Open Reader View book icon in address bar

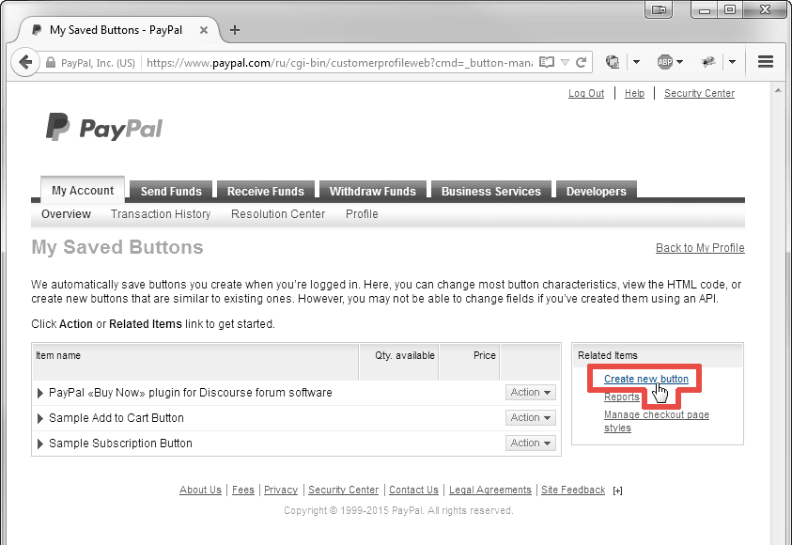coord(547,63)
